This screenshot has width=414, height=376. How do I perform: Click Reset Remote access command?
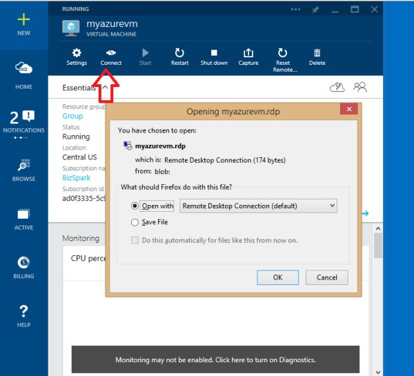[284, 60]
